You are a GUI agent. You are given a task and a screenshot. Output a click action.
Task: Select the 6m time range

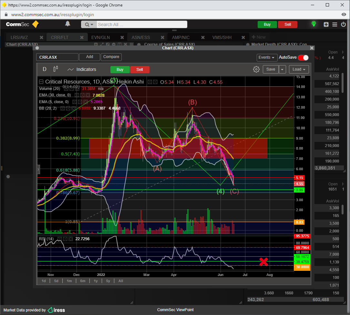point(83,281)
